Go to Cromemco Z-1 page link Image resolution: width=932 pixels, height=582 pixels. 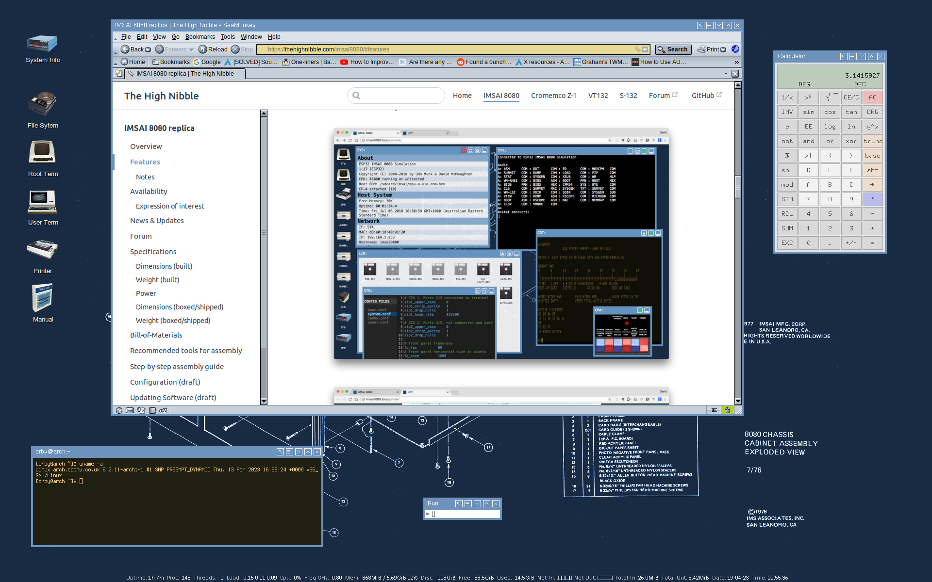[x=553, y=96]
